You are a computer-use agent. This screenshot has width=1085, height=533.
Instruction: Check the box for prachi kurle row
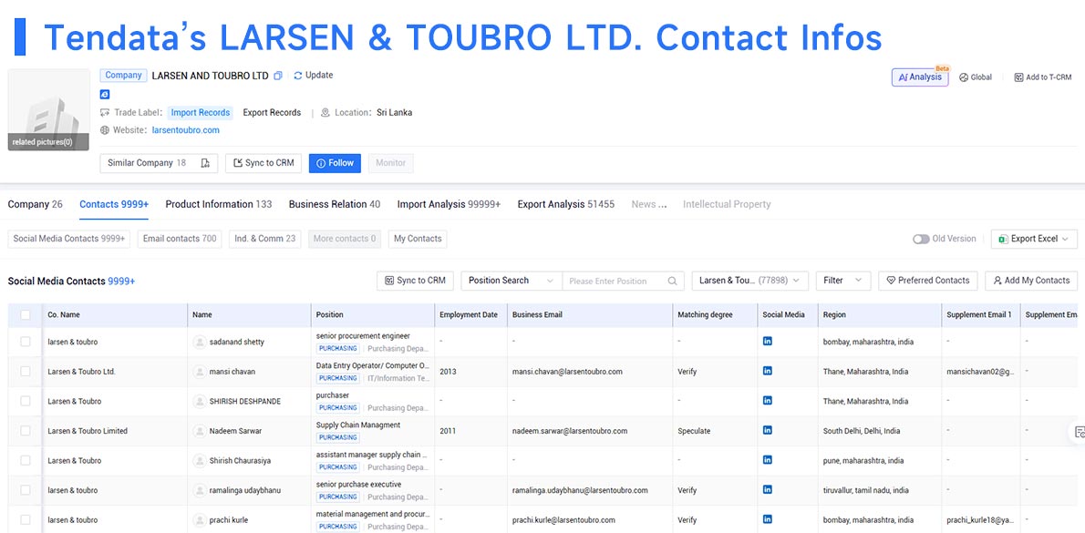tap(26, 520)
